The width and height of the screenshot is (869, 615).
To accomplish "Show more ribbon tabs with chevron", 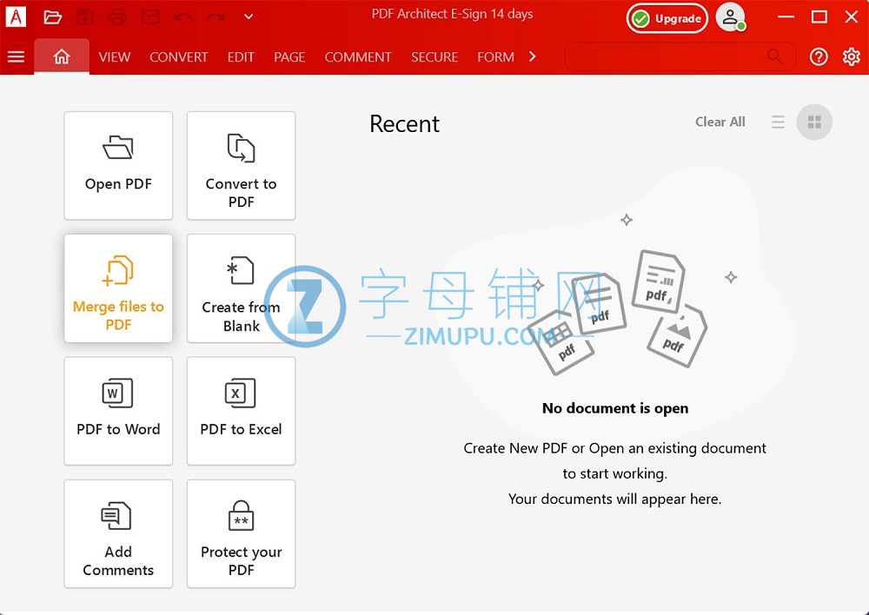I will click(x=533, y=56).
